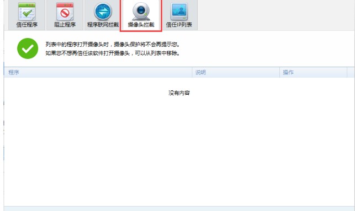This screenshot has width=355, height=211.
Task: Sort by the 程序 column header
Action: click(x=98, y=72)
